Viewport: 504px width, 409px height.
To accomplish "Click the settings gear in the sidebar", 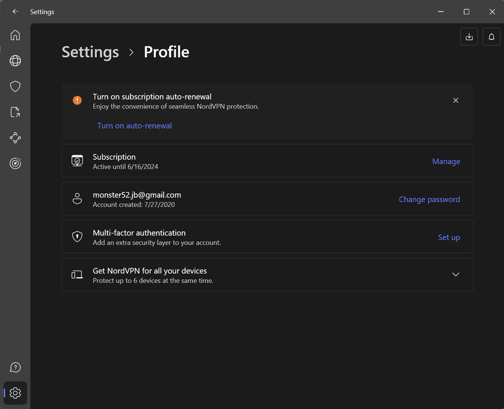I will pos(15,393).
